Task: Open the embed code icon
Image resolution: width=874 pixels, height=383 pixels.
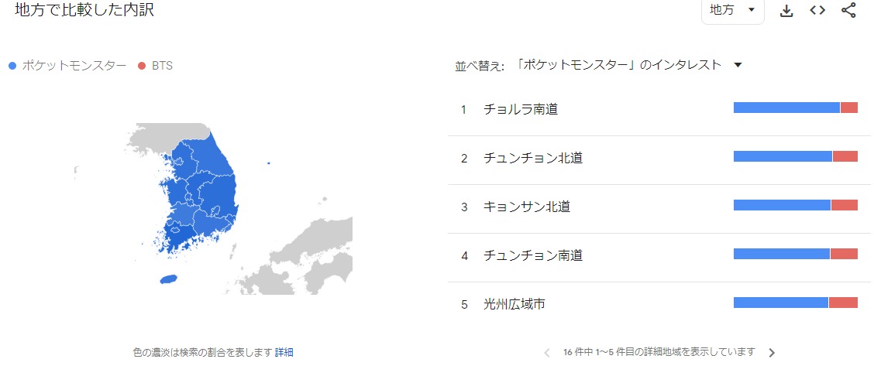Action: coord(817,11)
